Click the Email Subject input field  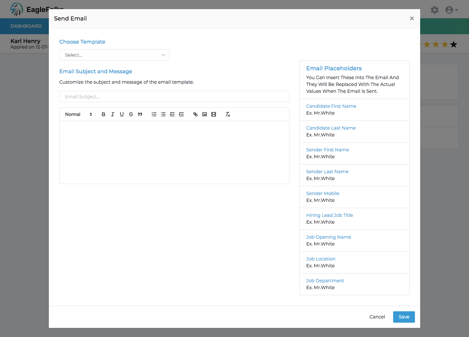click(174, 97)
